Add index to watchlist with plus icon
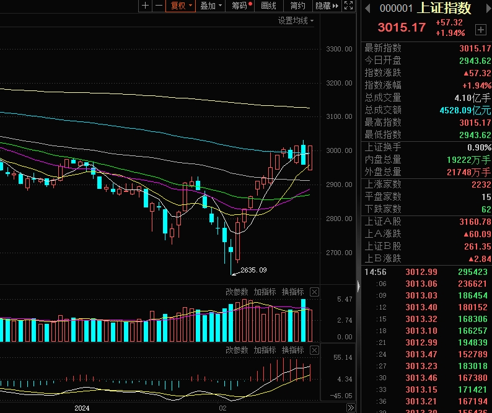The width and height of the screenshot is (492, 413). pos(481,29)
